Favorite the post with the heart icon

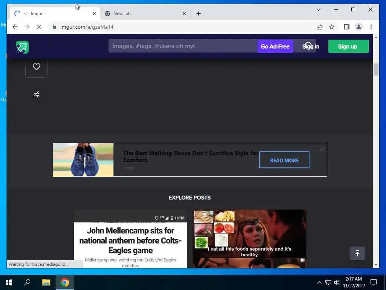(37, 66)
